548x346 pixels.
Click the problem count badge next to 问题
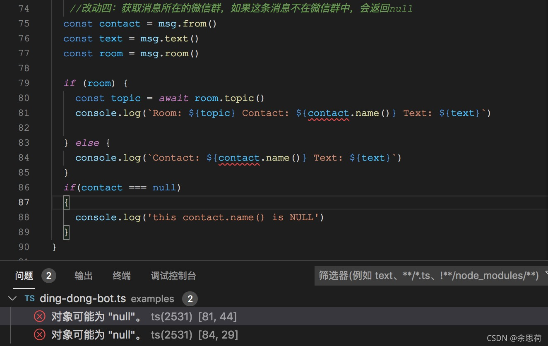49,276
